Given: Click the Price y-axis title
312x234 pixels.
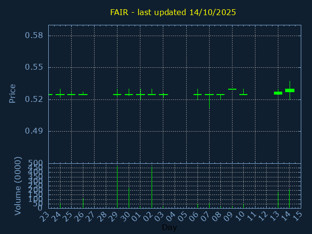Looking at the screenshot, I should tap(13, 93).
